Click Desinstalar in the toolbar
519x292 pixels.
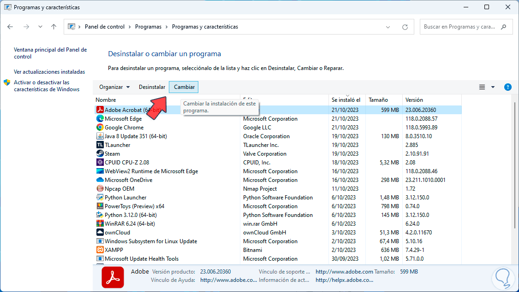(152, 87)
